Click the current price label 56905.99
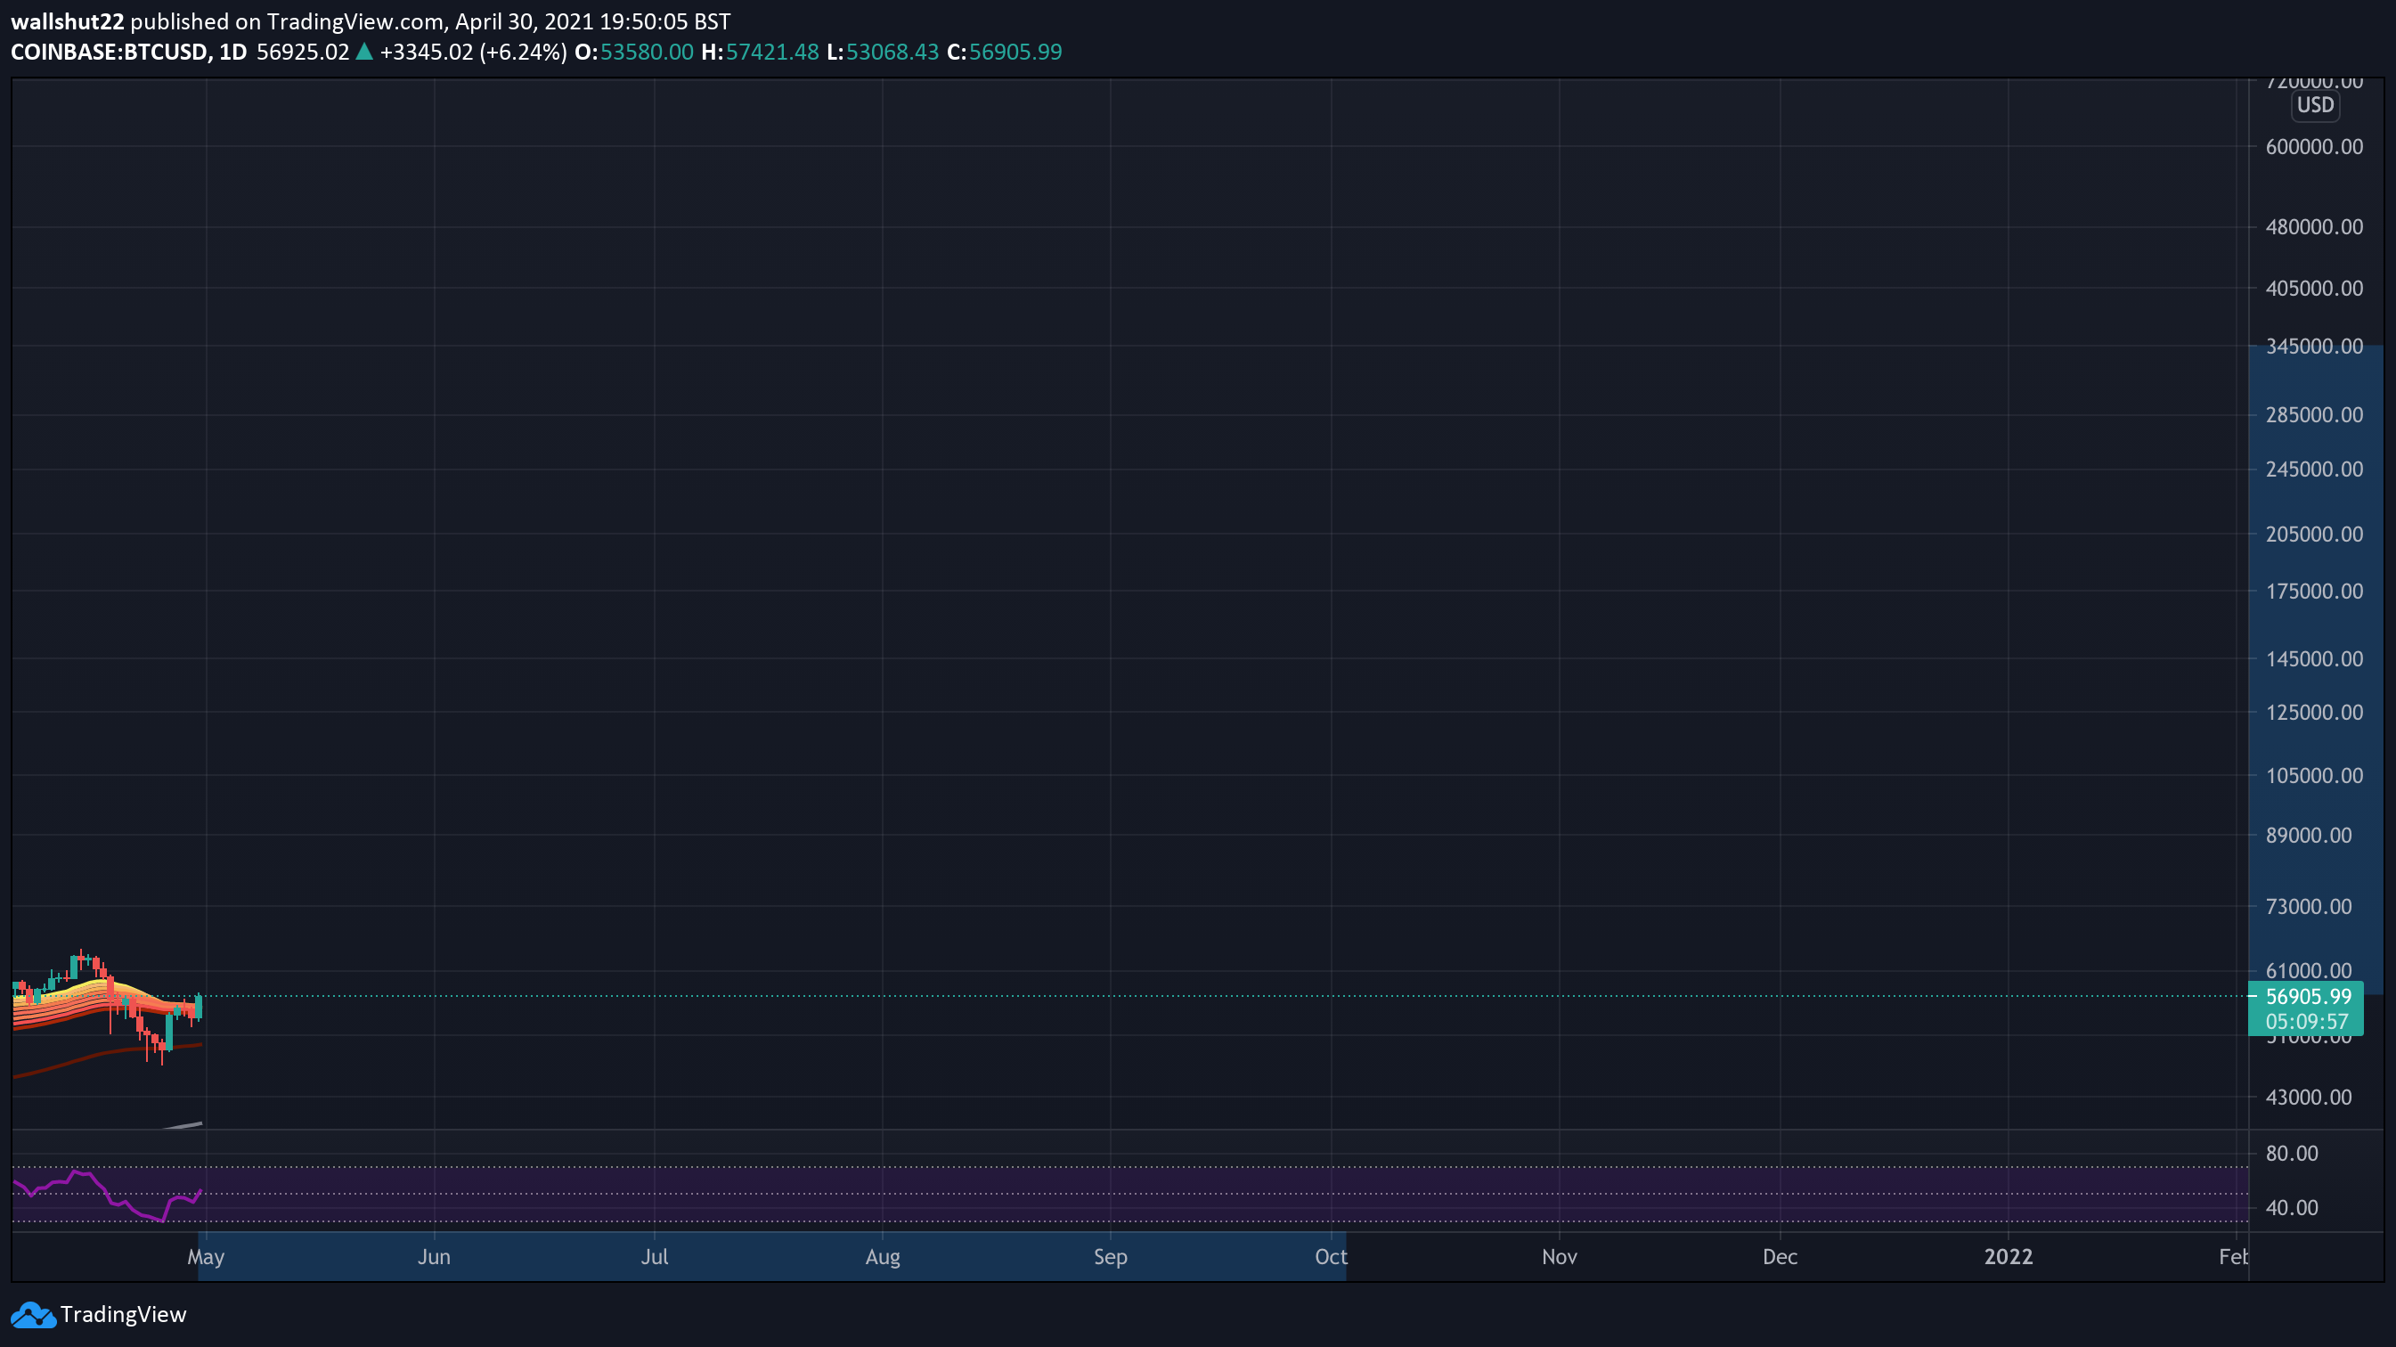This screenshot has height=1347, width=2396. tap(2308, 996)
